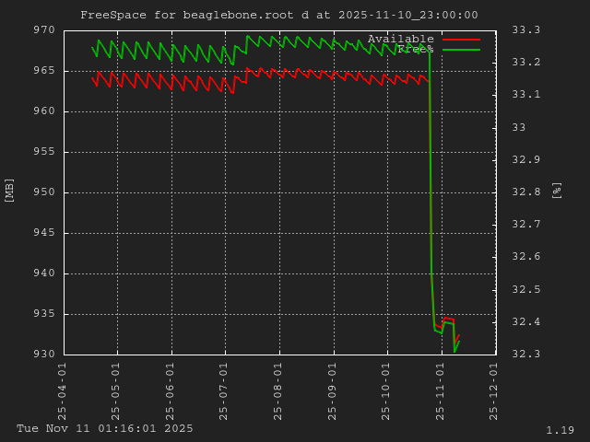The width and height of the screenshot is (590, 442).
Task: Select the 950 tick on left axis
Action: tap(45, 192)
